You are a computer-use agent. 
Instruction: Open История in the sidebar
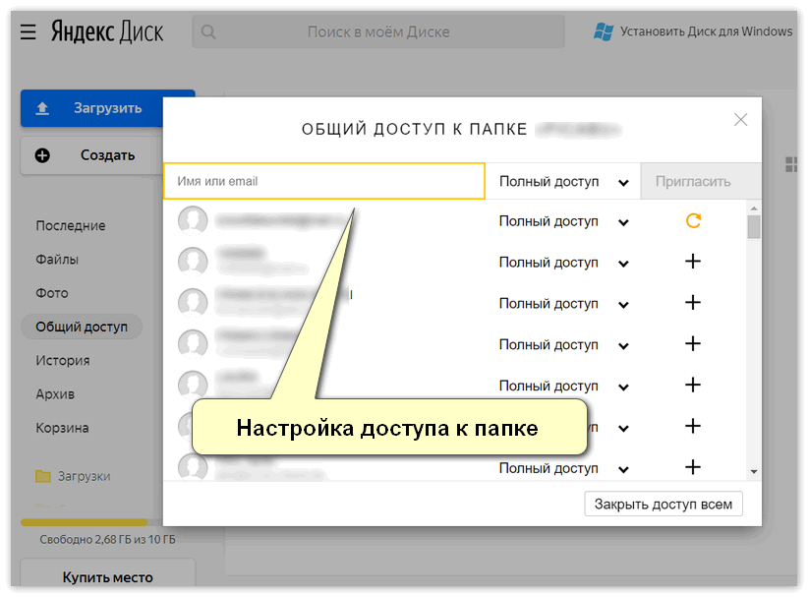click(62, 360)
